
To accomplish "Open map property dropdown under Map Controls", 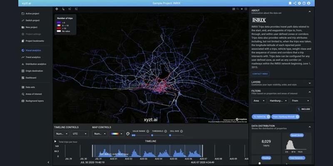I will (100, 134).
